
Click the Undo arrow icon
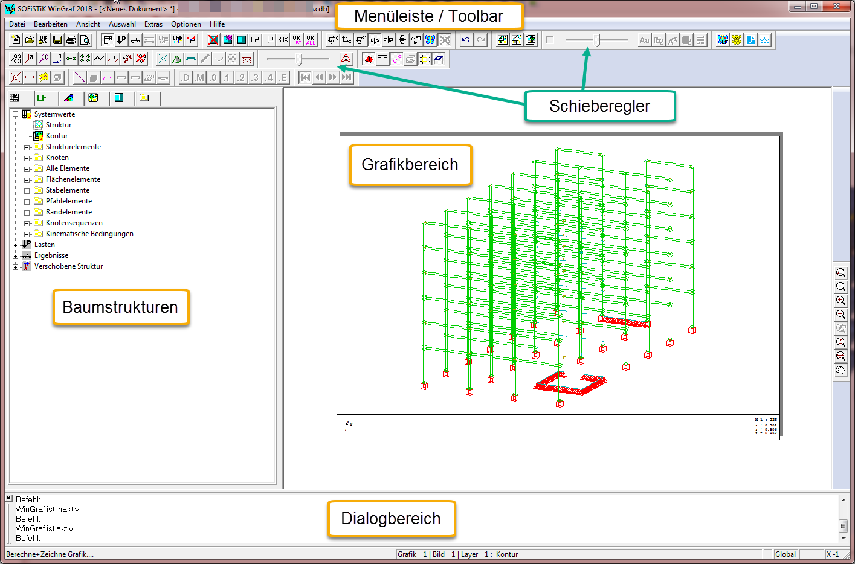[466, 40]
